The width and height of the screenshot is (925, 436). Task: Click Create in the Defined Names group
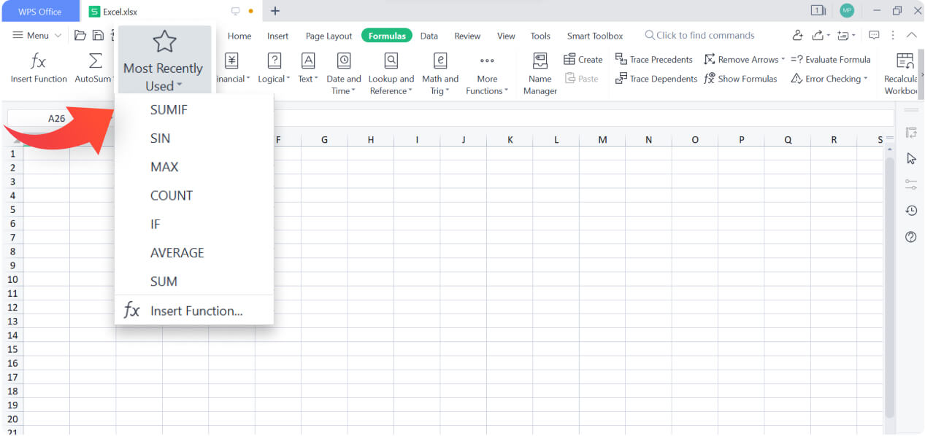click(x=583, y=59)
